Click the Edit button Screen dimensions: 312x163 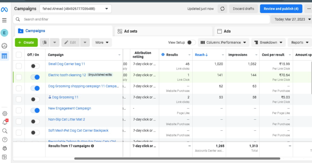click(x=70, y=42)
